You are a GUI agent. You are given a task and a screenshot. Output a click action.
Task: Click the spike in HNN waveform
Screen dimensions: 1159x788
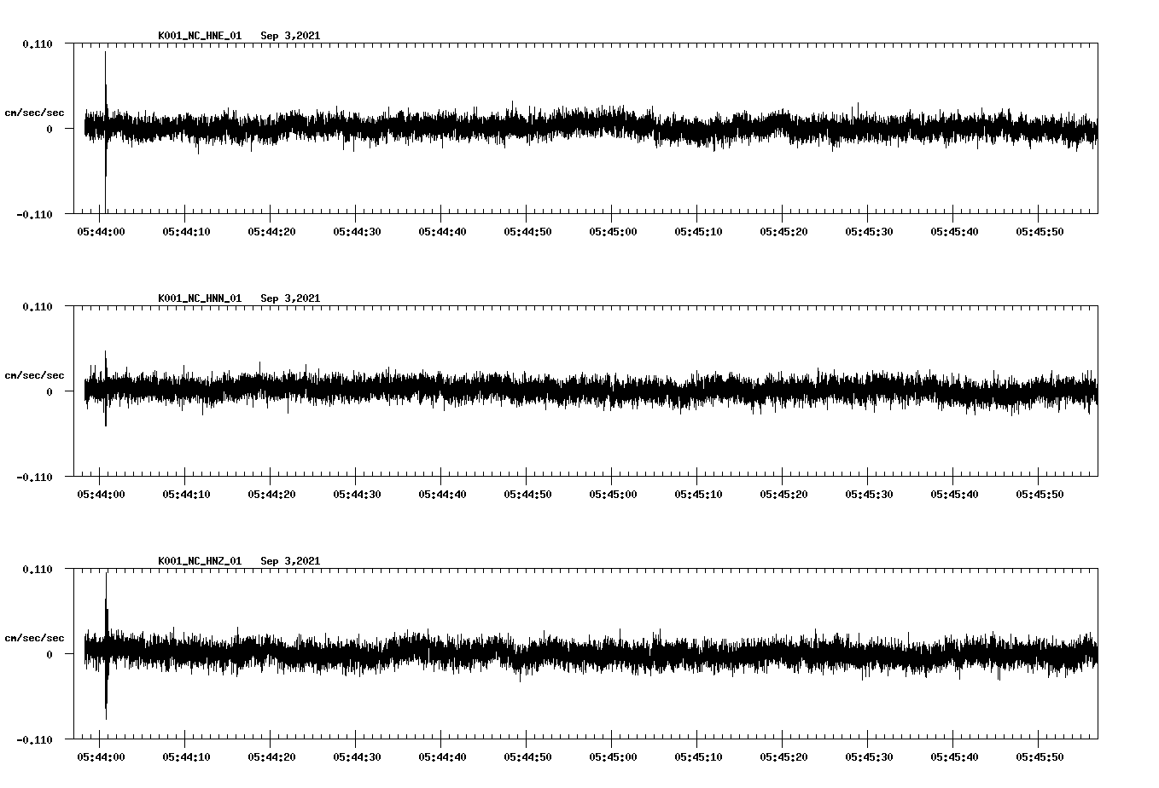click(106, 388)
